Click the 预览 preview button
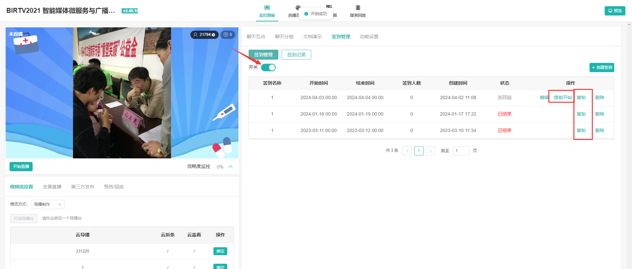This screenshot has height=269, width=632. coord(615,11)
